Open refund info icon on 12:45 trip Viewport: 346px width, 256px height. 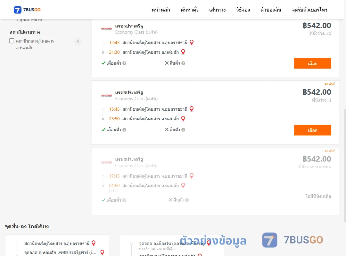183,63
